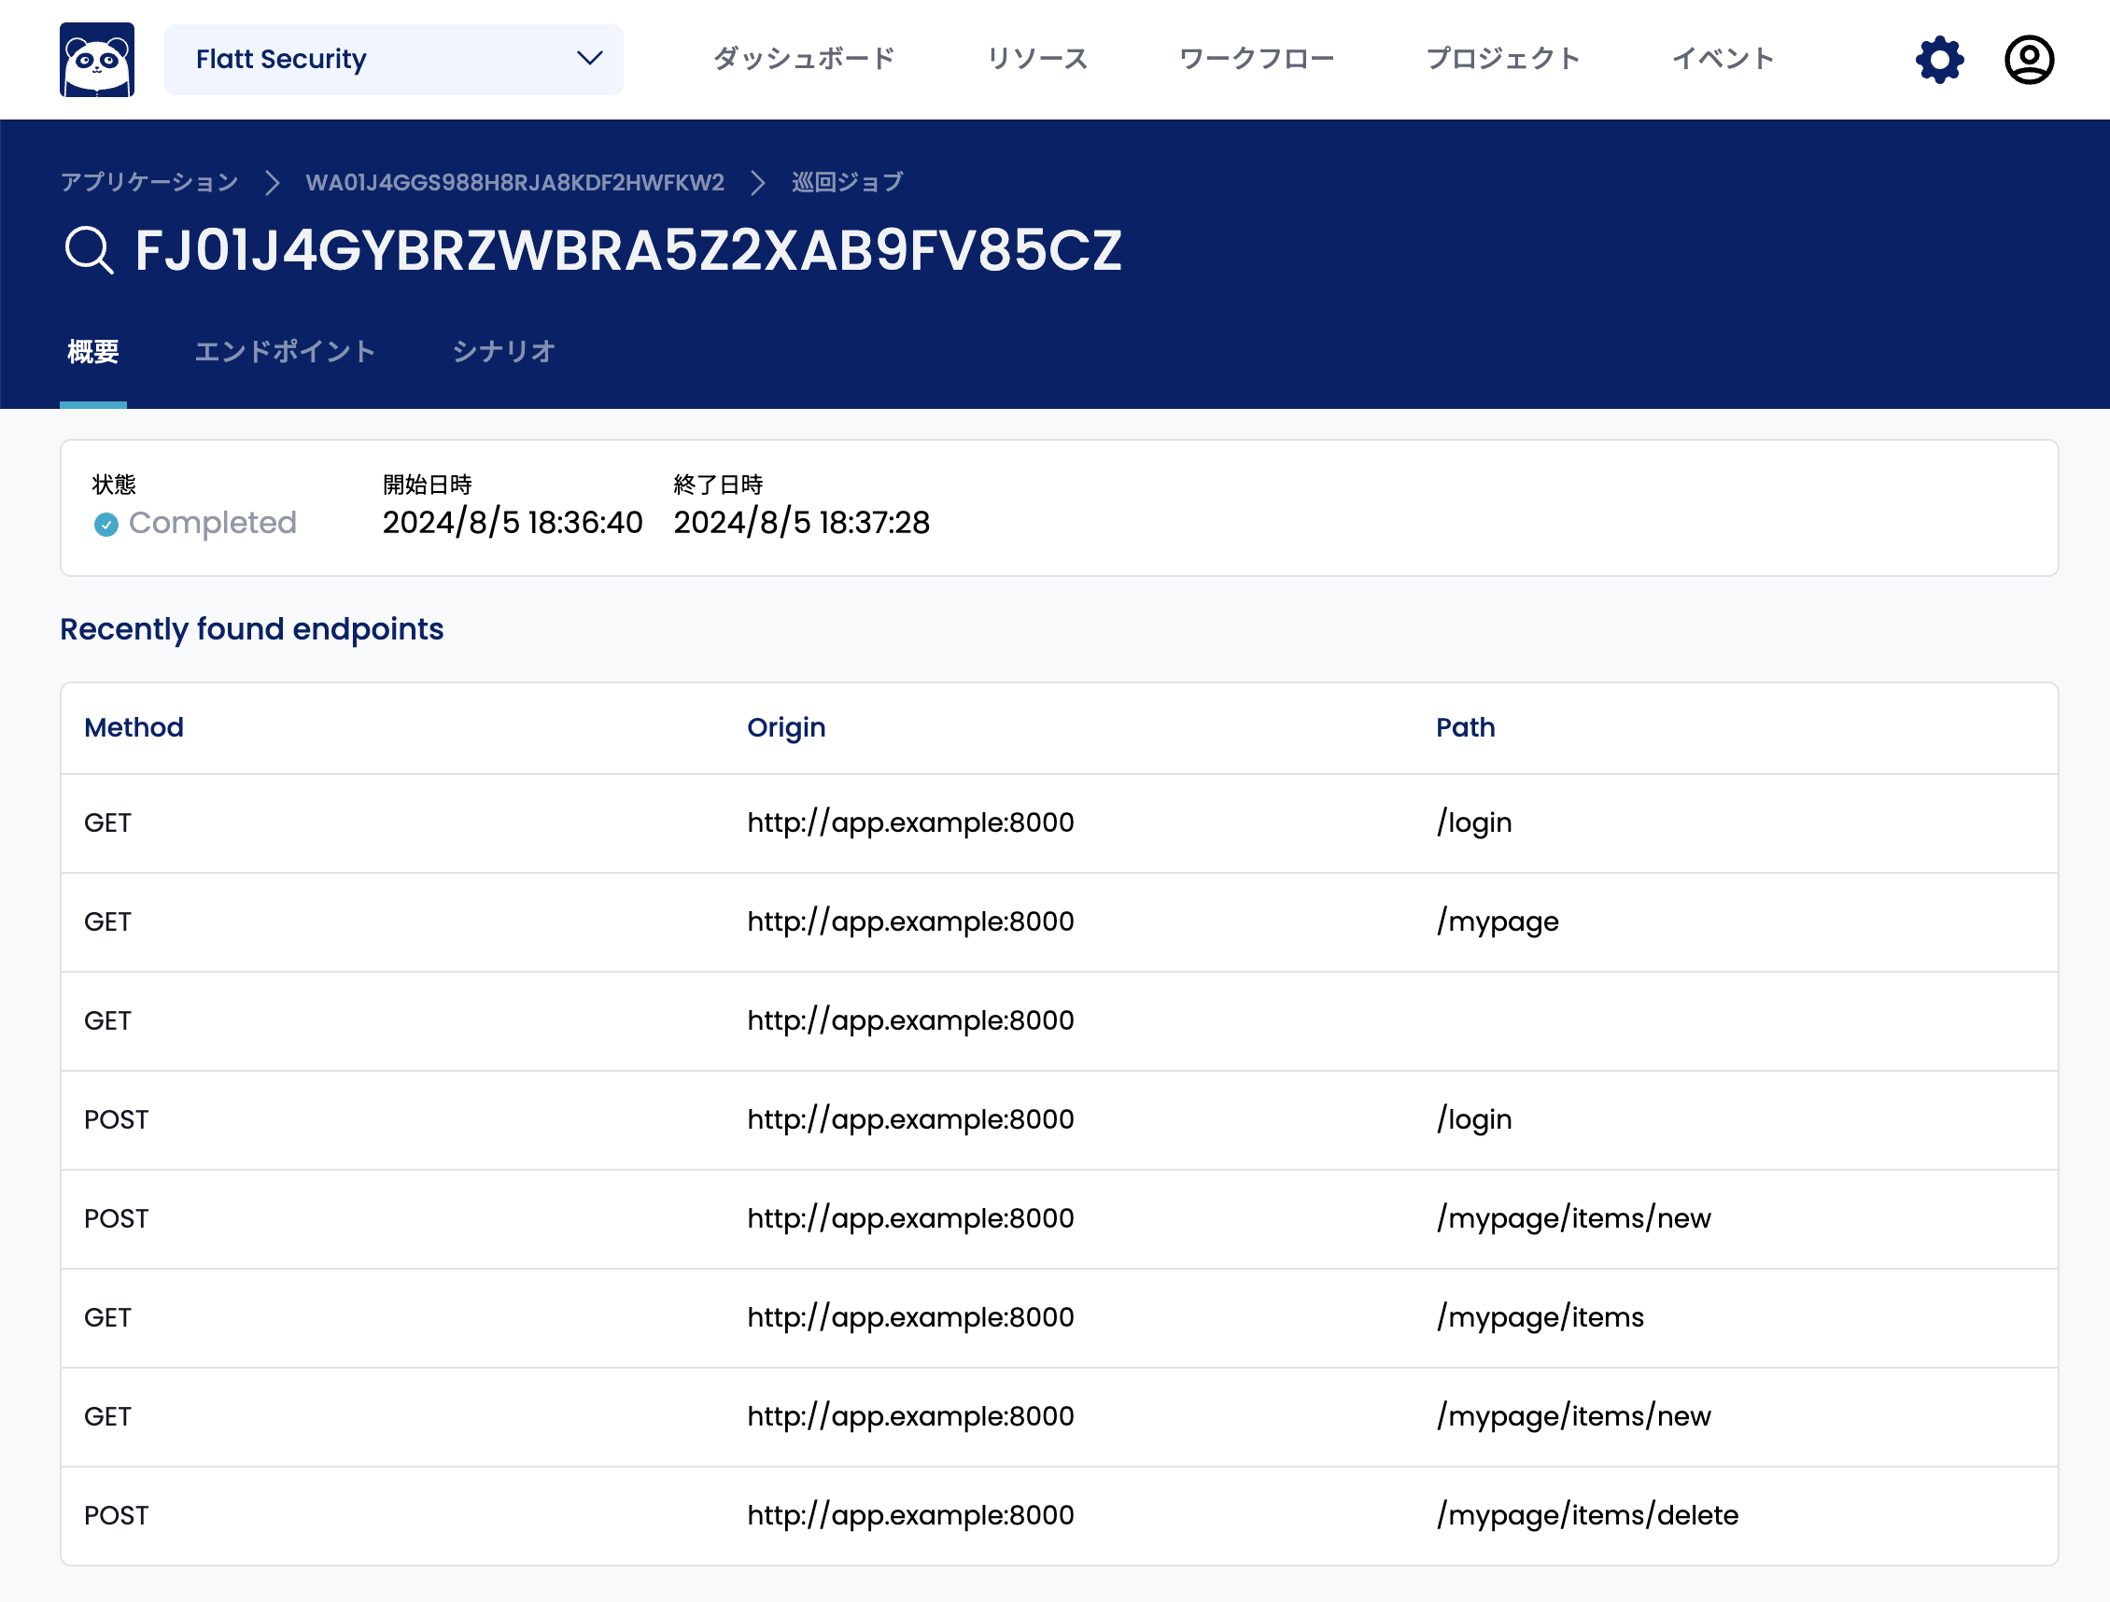Viewport: 2110px width, 1602px height.
Task: Click the magnifier icon beside job ID
Action: point(89,251)
